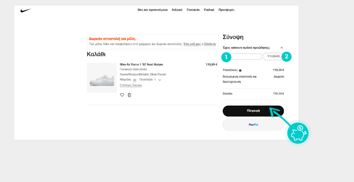Viewport: 354px width, 182px height.
Task: Add item to favorites with heart icon
Action: coord(122,95)
